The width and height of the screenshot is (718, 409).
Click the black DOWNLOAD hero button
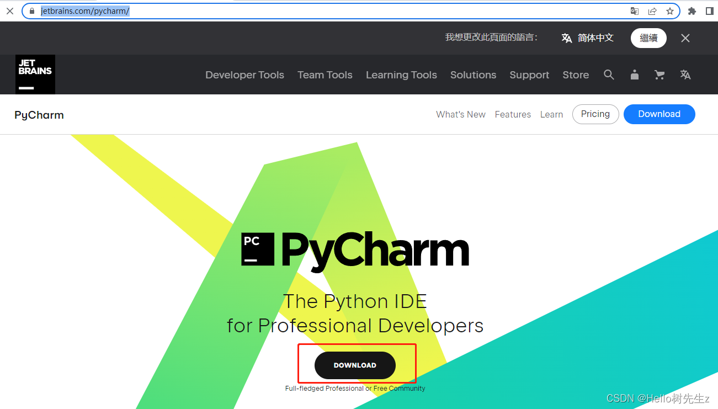(355, 365)
